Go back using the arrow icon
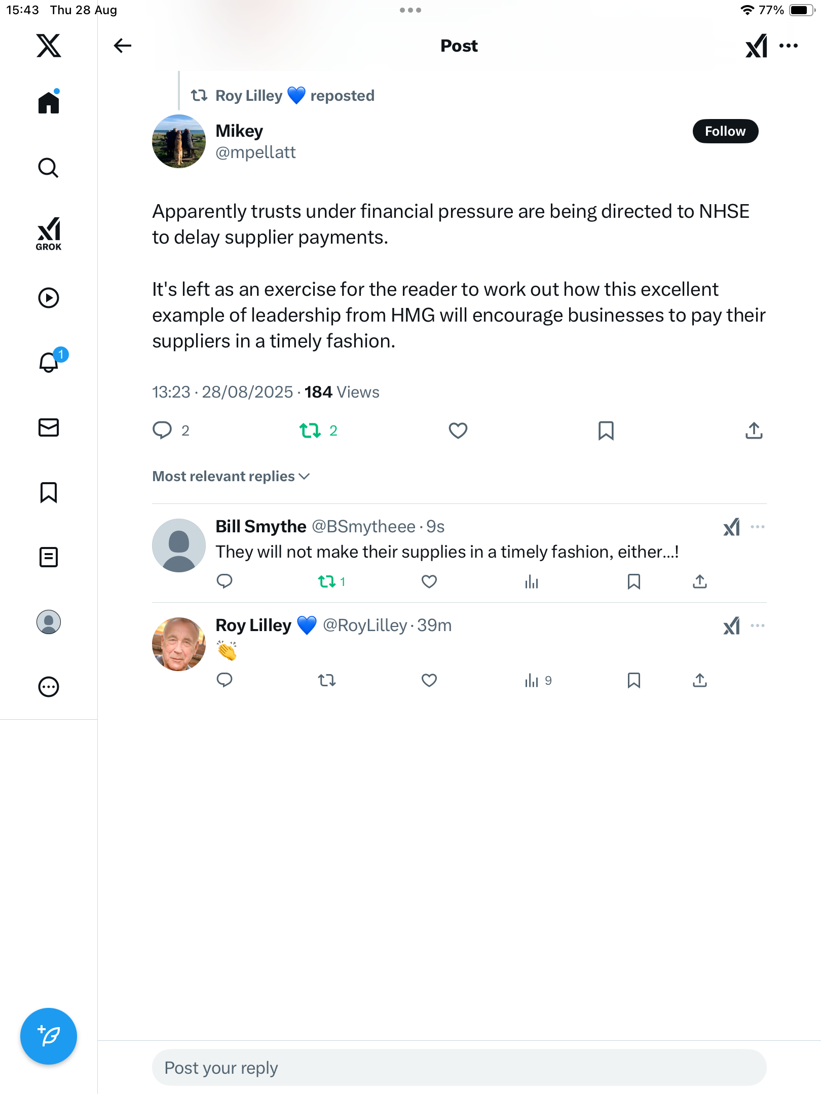The image size is (821, 1094). [x=122, y=46]
